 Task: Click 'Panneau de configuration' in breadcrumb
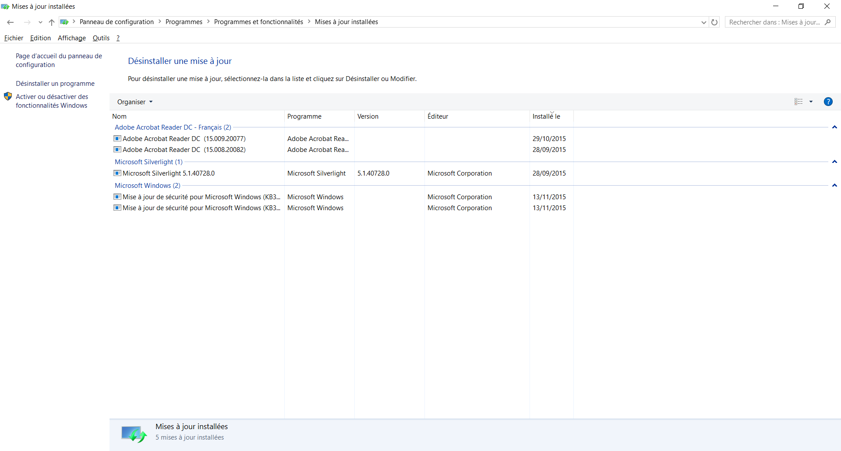pyautogui.click(x=117, y=22)
